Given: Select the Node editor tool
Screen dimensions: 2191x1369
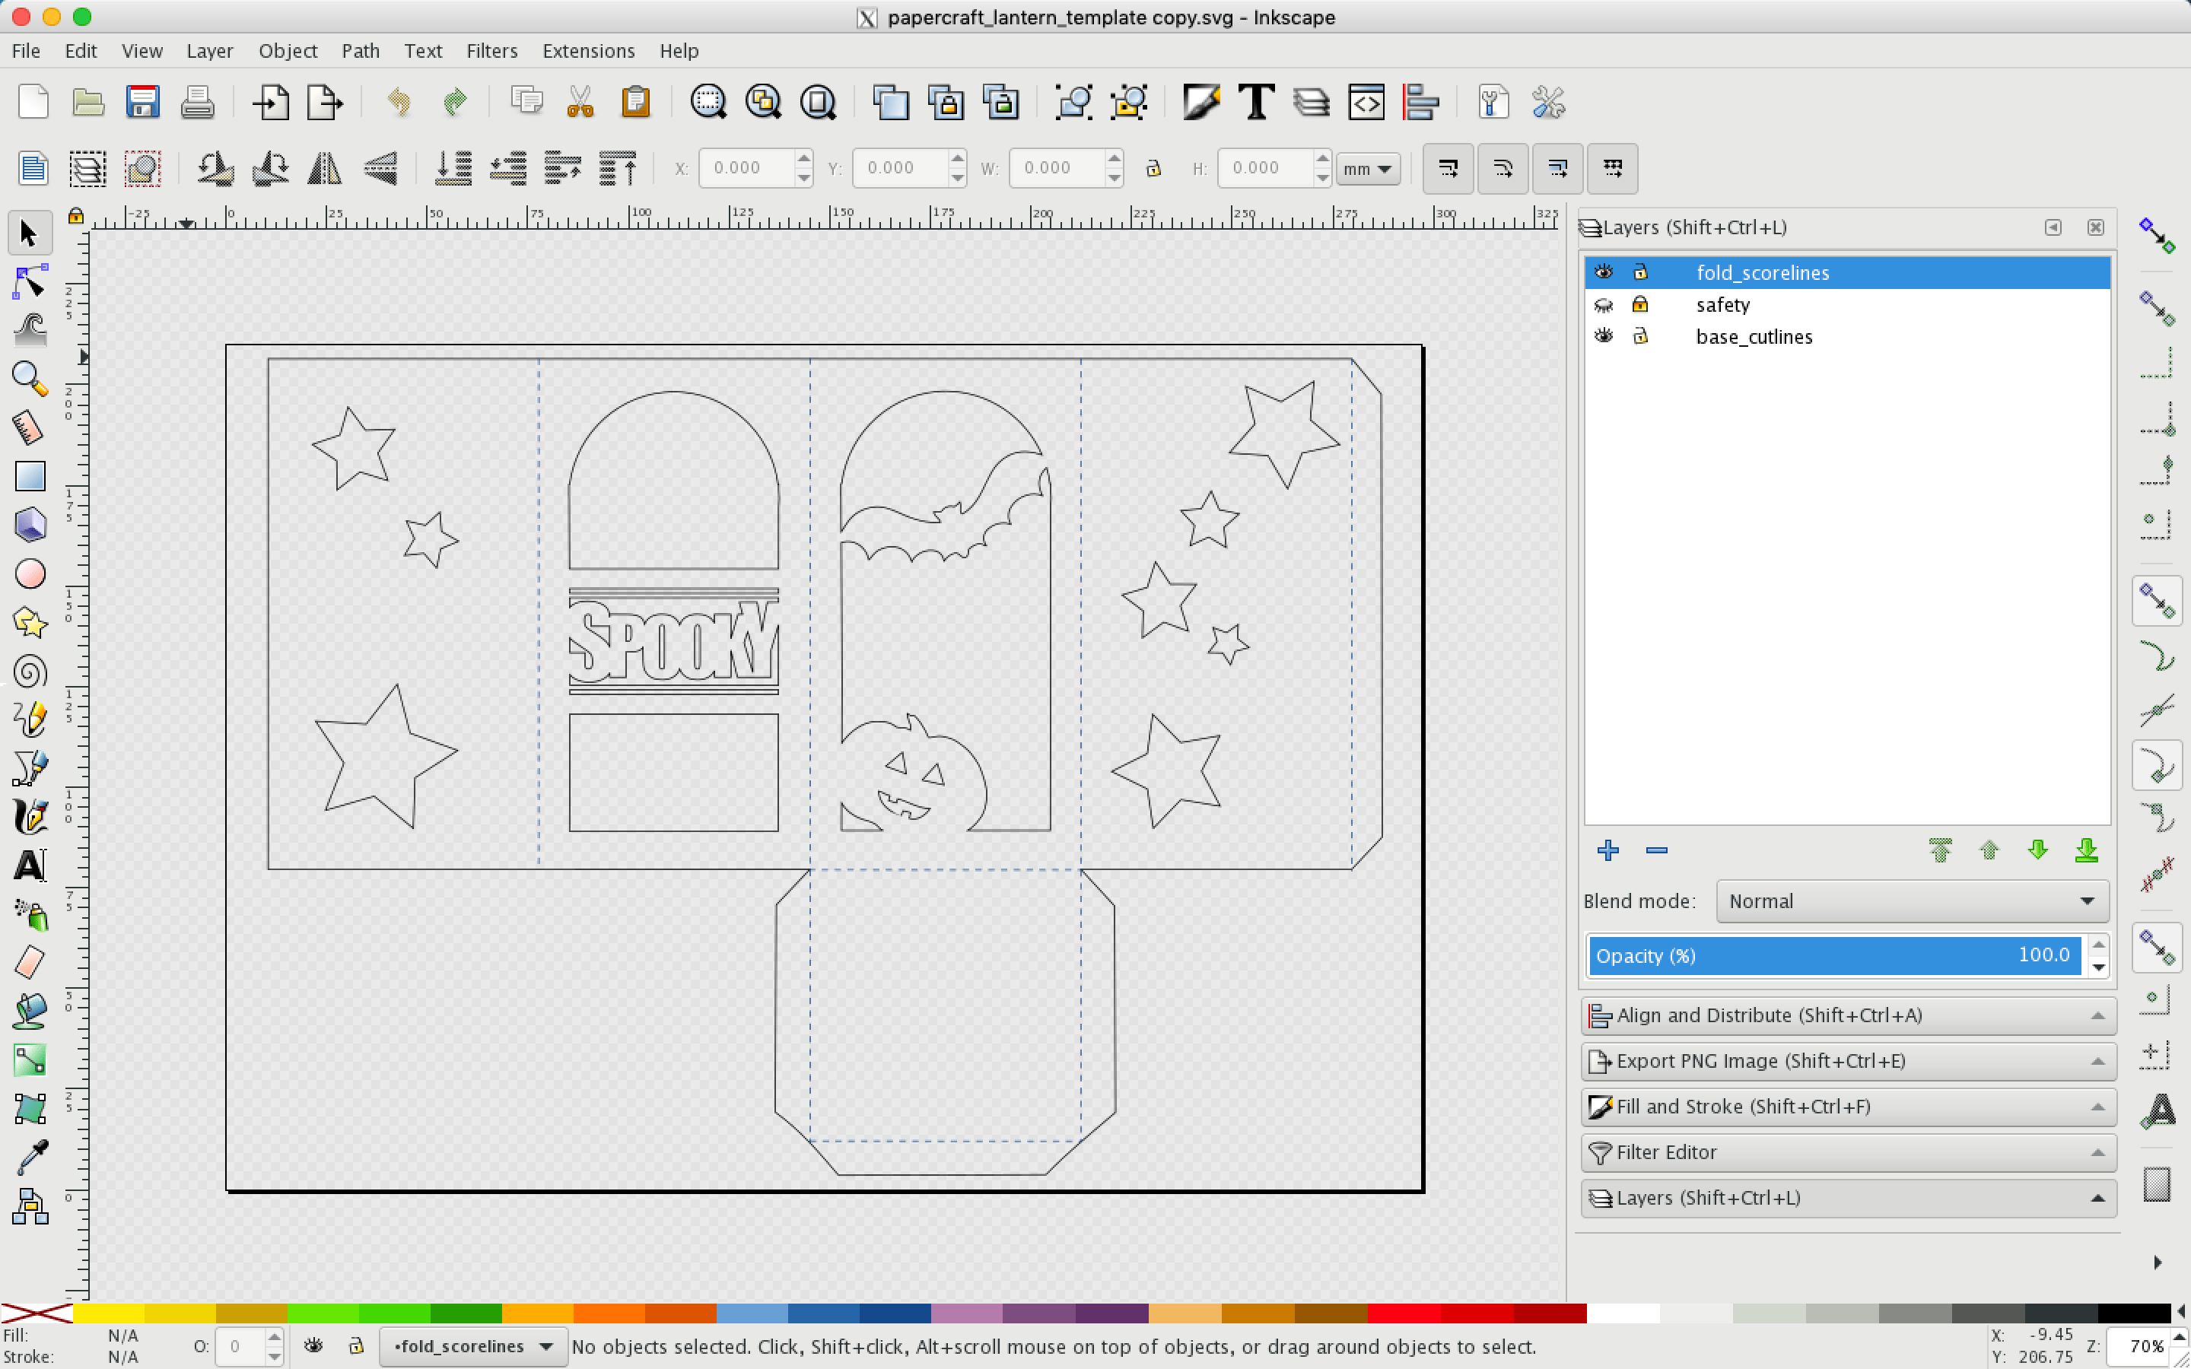Looking at the screenshot, I should coord(28,282).
